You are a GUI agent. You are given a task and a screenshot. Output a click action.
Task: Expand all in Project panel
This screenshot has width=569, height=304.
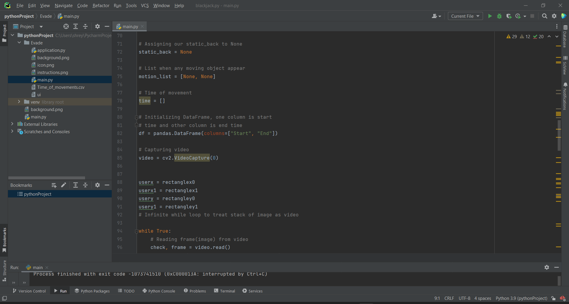[76, 27]
